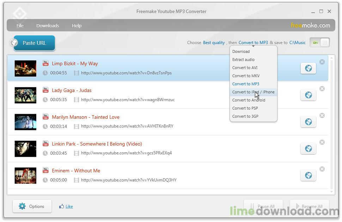Visit freemake.com logo link
Screen dimensions: 342x222
[x=310, y=25]
